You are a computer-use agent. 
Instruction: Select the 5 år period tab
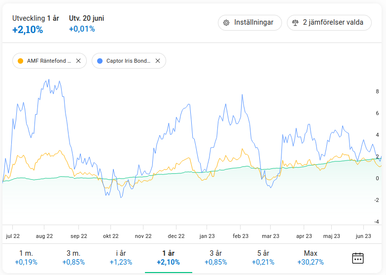[x=263, y=257]
